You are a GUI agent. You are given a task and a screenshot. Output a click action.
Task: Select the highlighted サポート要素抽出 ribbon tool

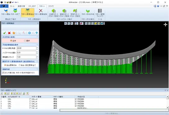(x=28, y=13)
